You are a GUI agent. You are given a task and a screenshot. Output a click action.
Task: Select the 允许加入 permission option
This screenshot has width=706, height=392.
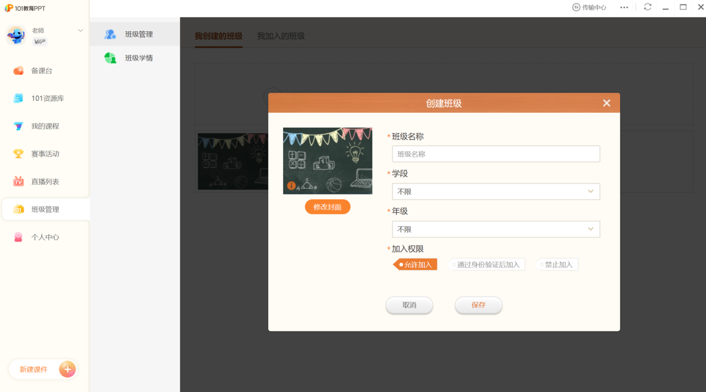point(415,264)
